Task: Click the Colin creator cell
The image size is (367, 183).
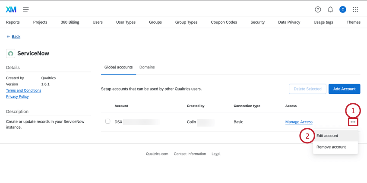Action: pyautogui.click(x=191, y=122)
